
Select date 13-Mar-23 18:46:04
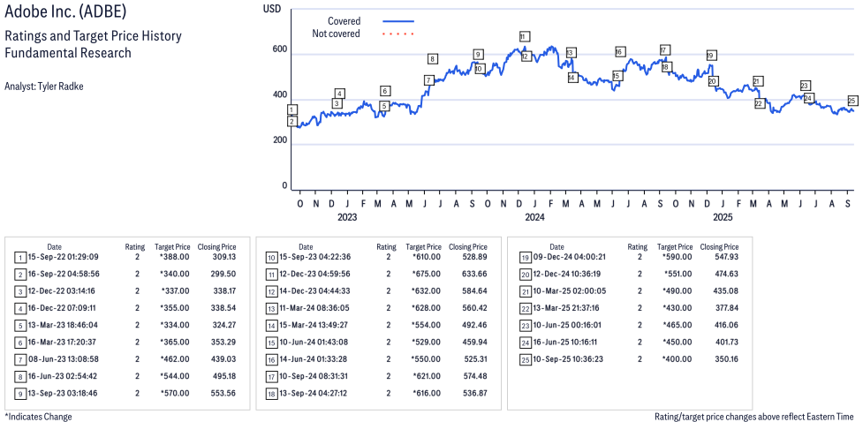pyautogui.click(x=64, y=325)
